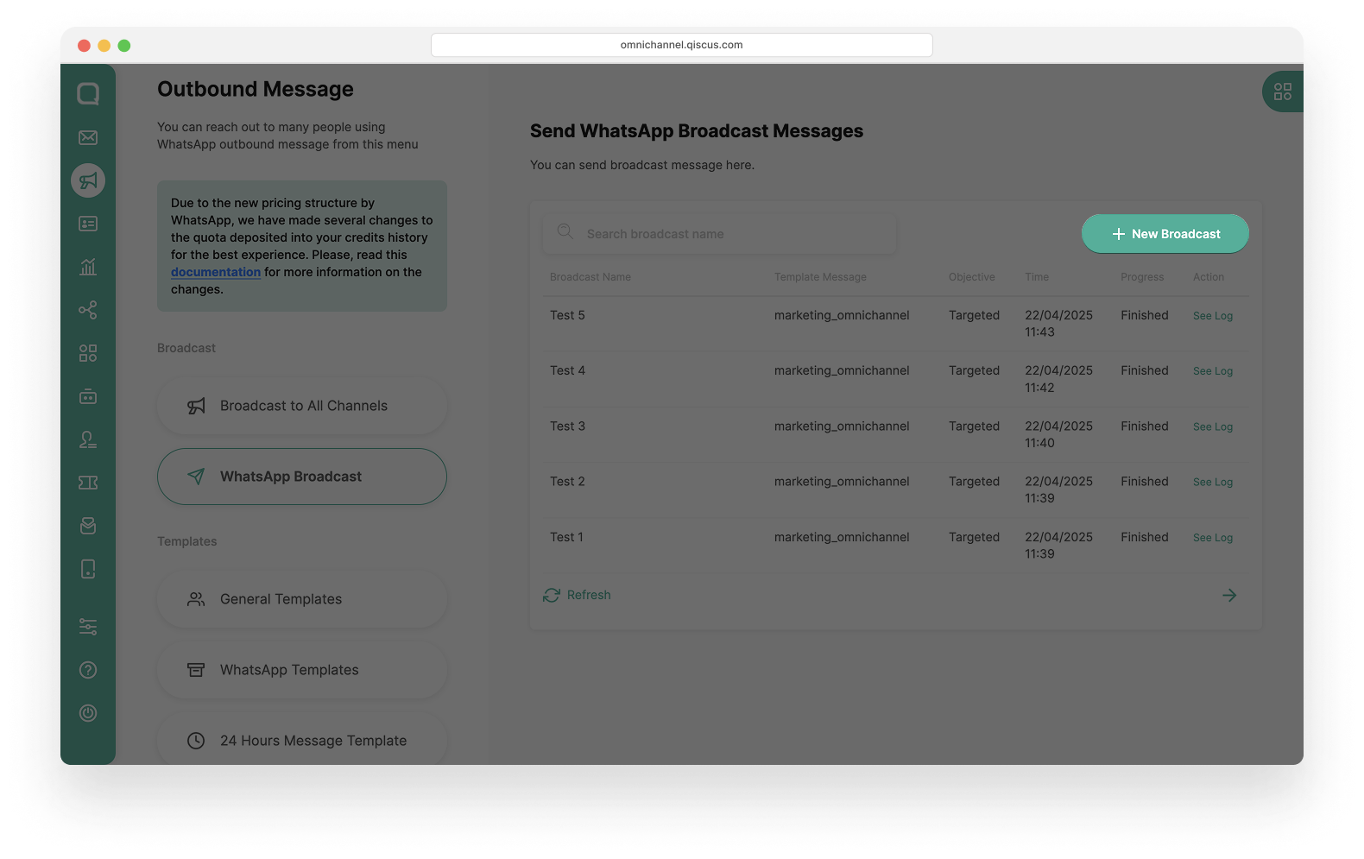
Task: Open See Log for Test 4
Action: tap(1213, 371)
